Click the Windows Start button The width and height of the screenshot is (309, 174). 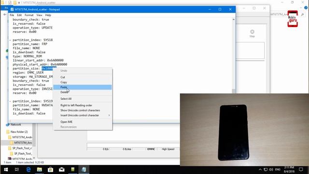click(6, 170)
